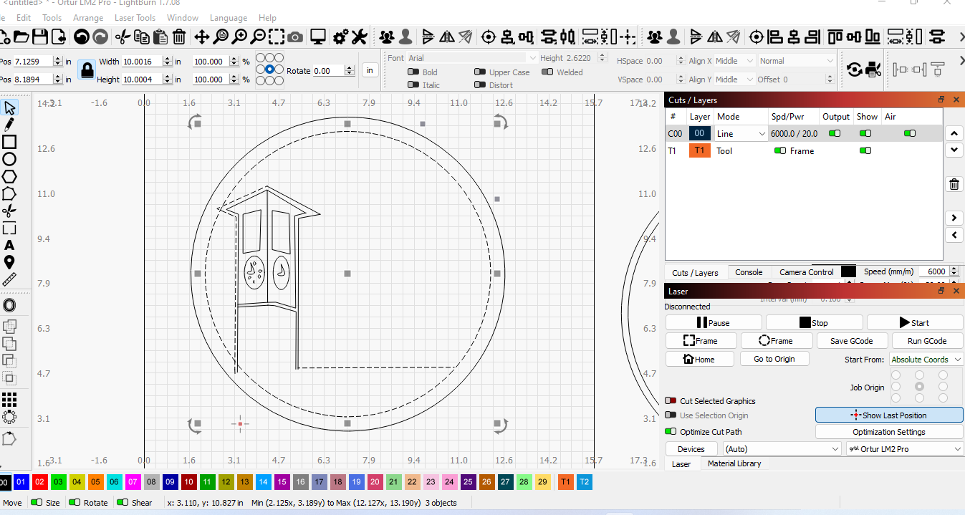
Task: Enable Cut Selected Graphics
Action: pos(671,401)
